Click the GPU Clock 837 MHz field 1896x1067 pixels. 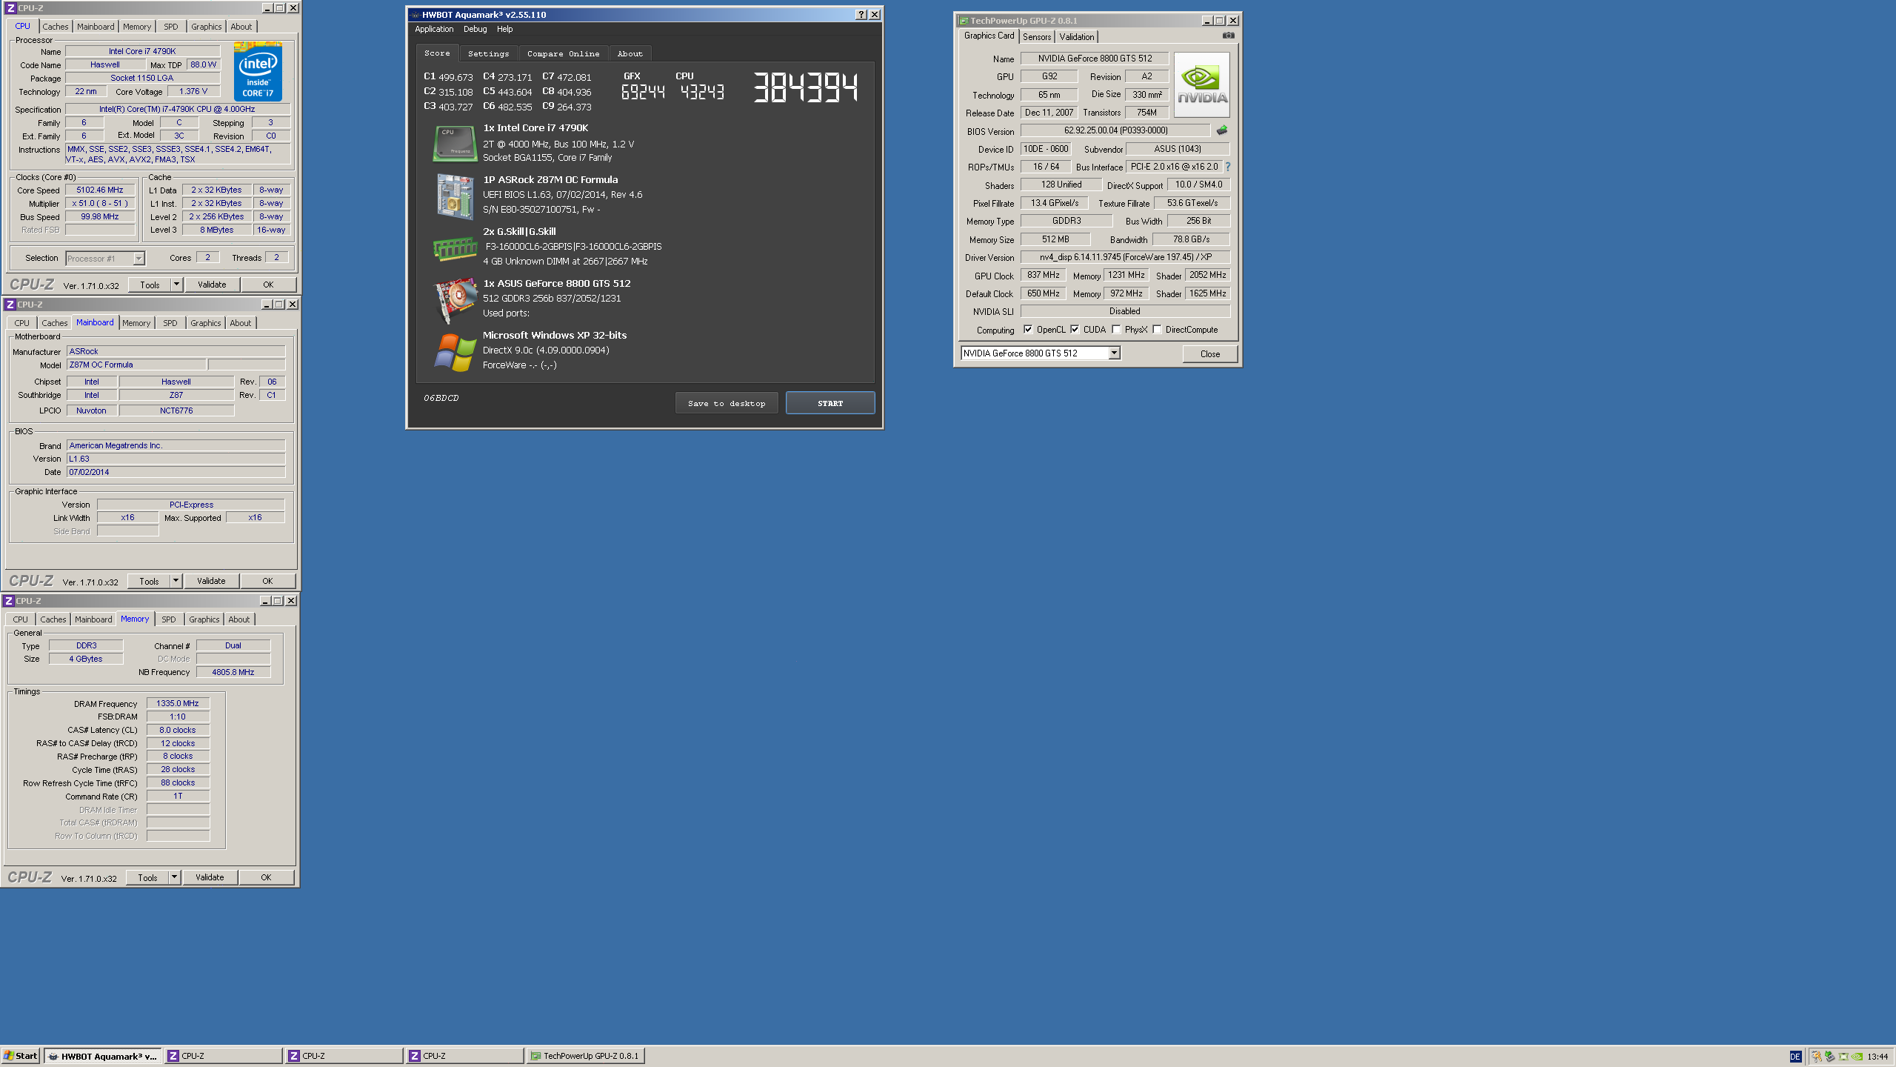(1044, 275)
